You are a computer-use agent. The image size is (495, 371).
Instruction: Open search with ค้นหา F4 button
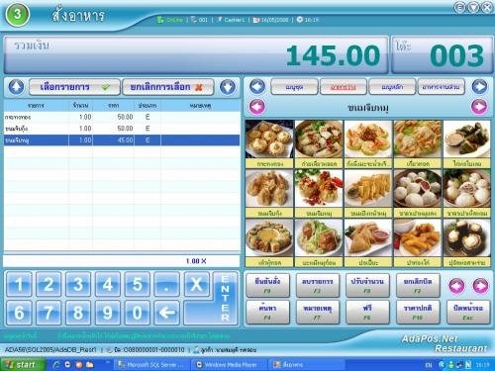pos(267,312)
